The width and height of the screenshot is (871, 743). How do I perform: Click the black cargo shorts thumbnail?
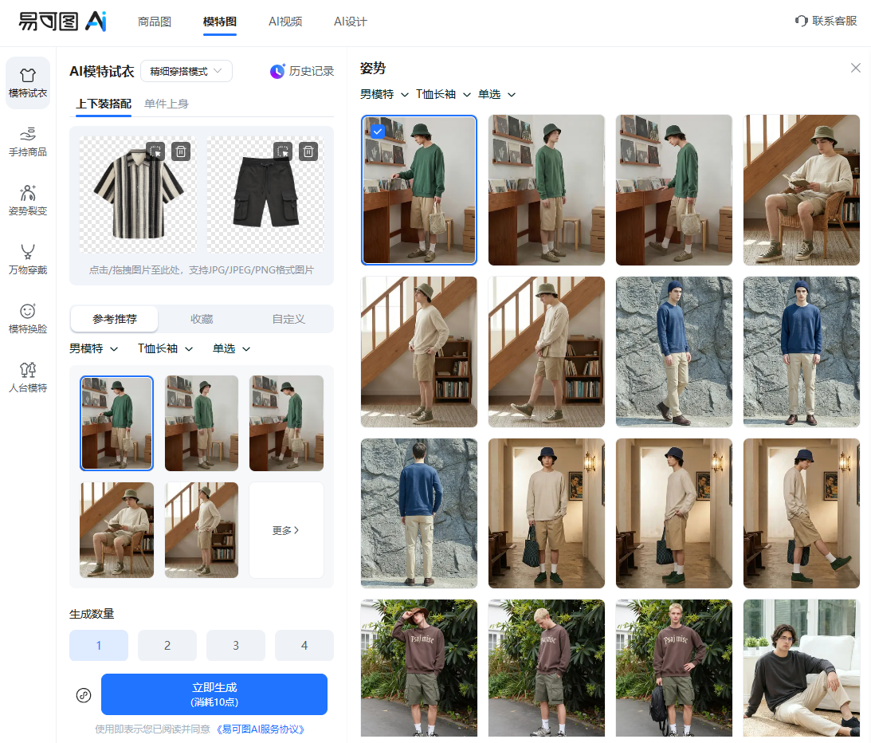pos(265,195)
